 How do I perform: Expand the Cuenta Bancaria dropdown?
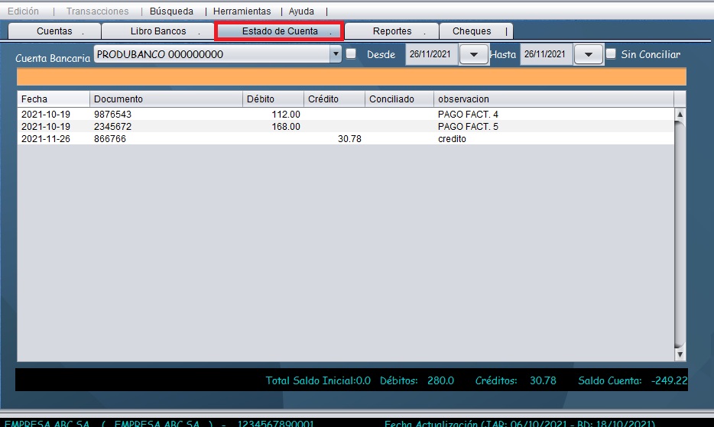(x=335, y=54)
